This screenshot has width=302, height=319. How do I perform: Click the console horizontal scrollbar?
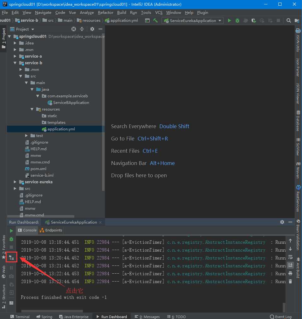click(52, 311)
